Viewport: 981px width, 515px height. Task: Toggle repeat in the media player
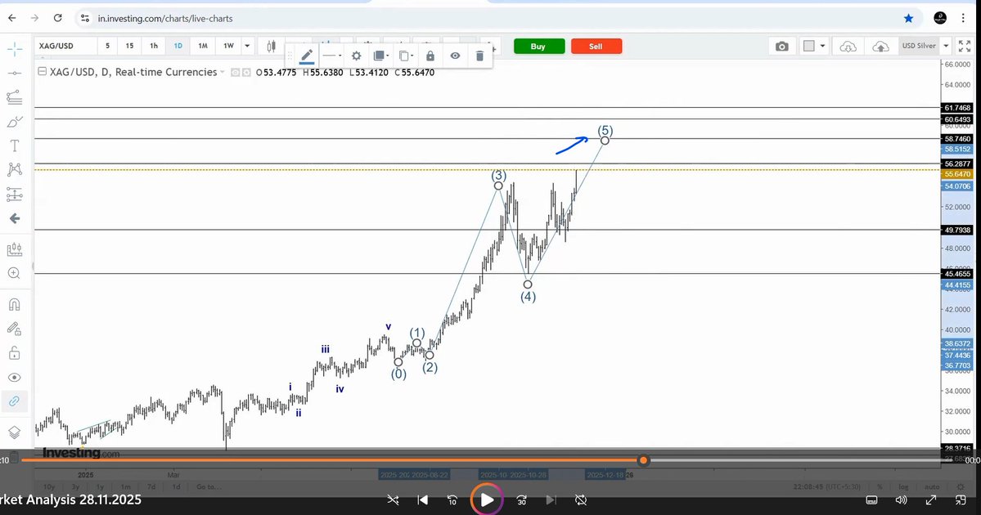pyautogui.click(x=581, y=499)
